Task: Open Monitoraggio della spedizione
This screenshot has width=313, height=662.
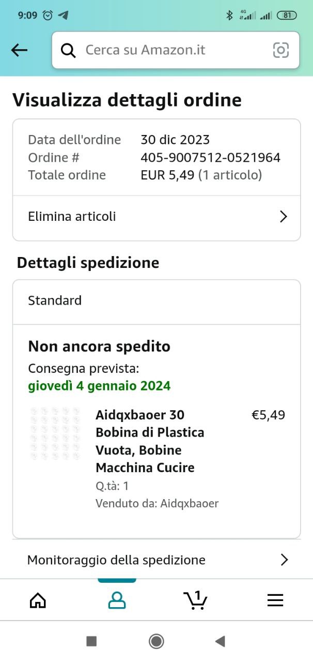Action: [116, 560]
